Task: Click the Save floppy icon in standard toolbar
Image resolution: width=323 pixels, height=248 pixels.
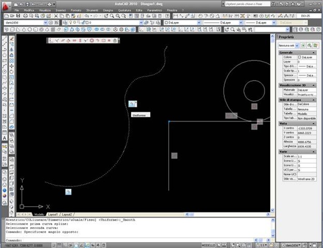Action: point(18,16)
